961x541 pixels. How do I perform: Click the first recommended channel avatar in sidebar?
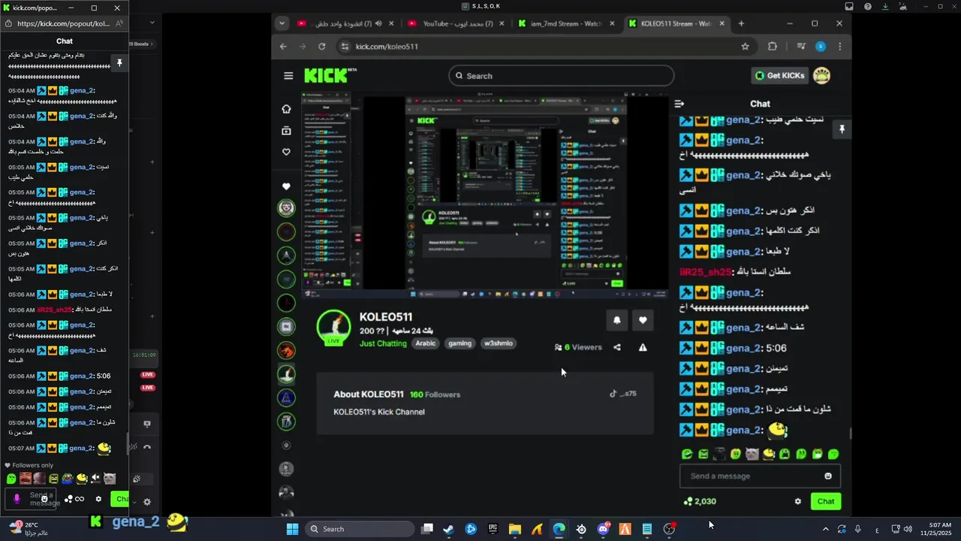pos(286,208)
